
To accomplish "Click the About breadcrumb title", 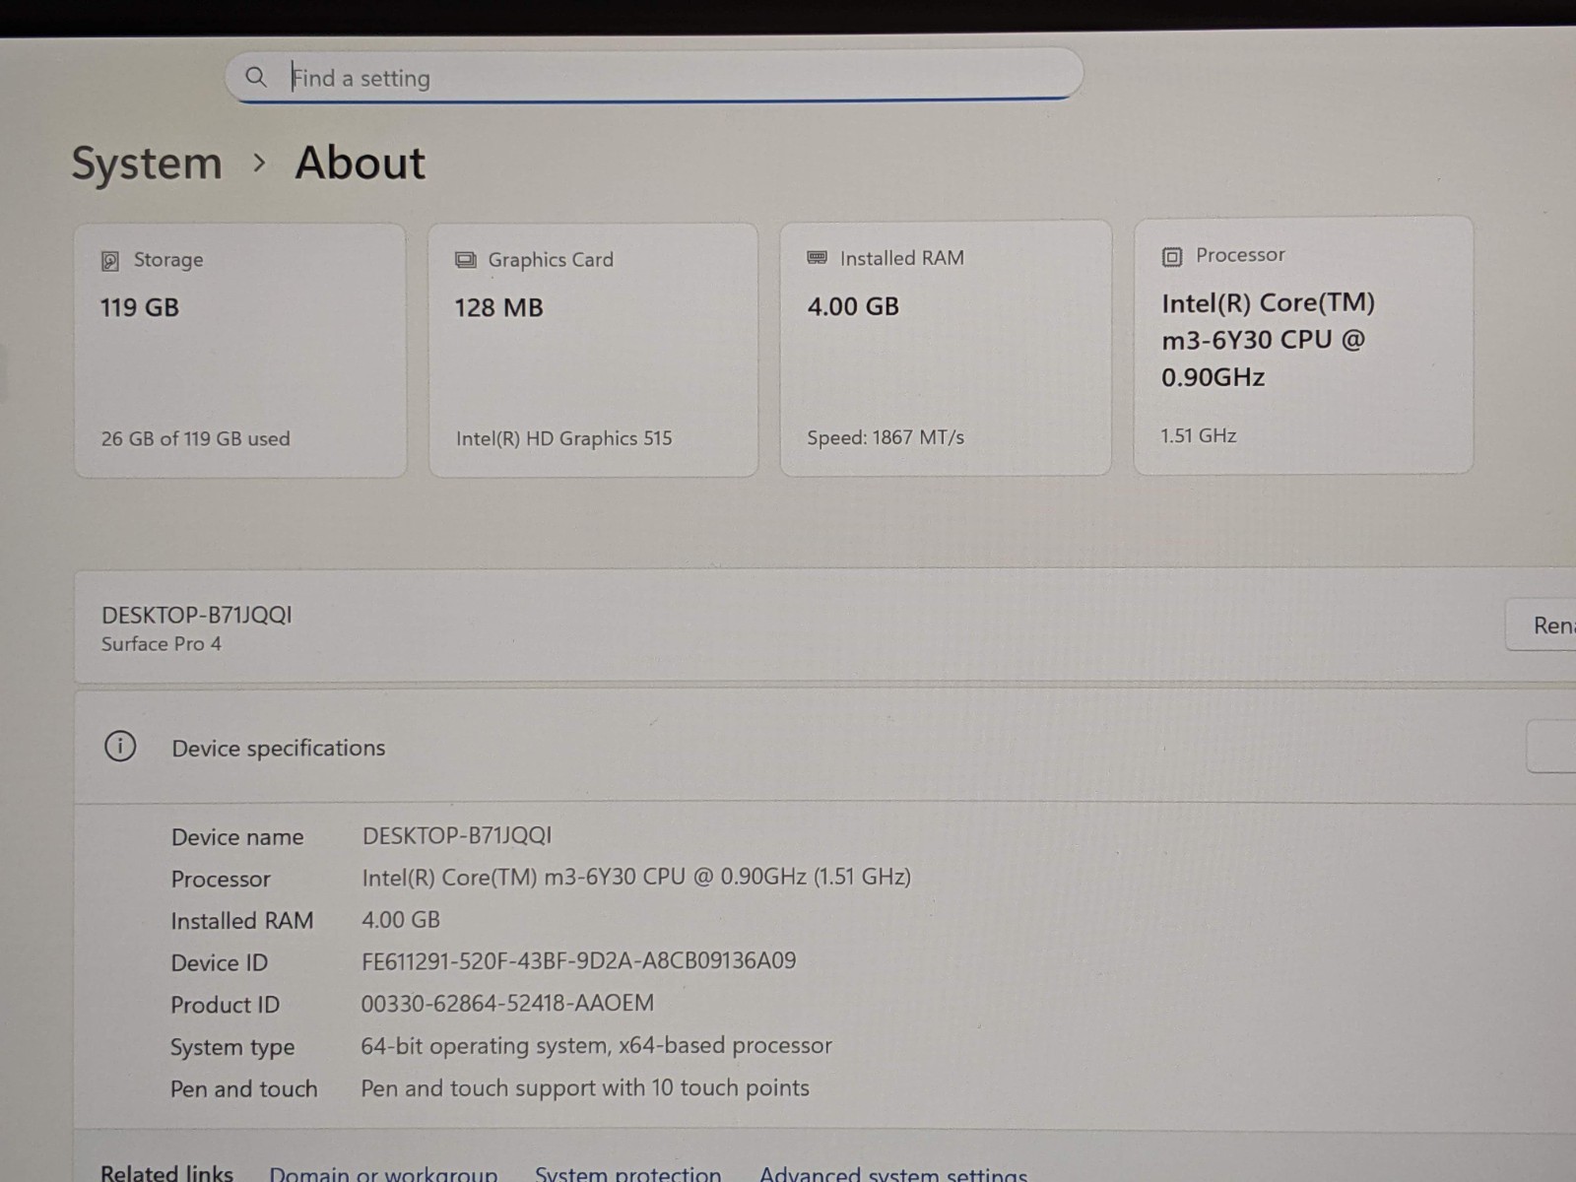I will [x=361, y=163].
